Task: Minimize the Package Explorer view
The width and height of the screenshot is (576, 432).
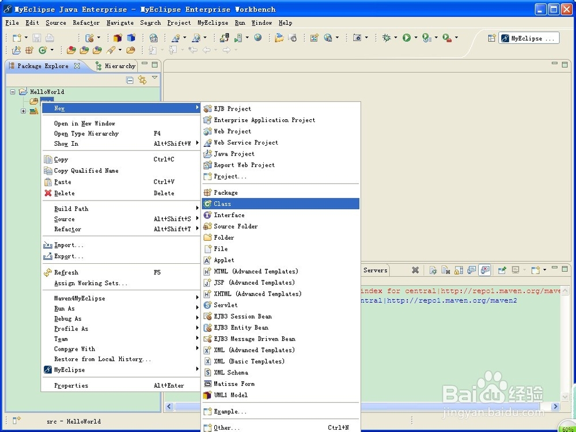Action: [x=145, y=63]
